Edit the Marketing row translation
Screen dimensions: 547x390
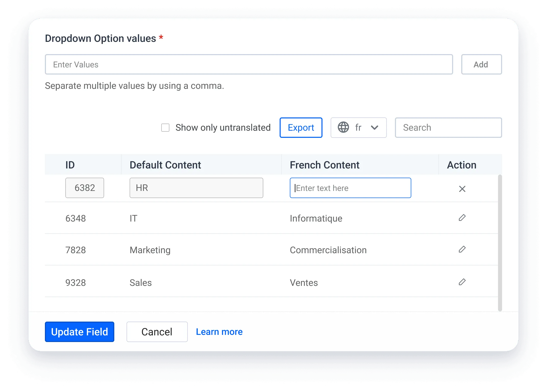coord(462,250)
